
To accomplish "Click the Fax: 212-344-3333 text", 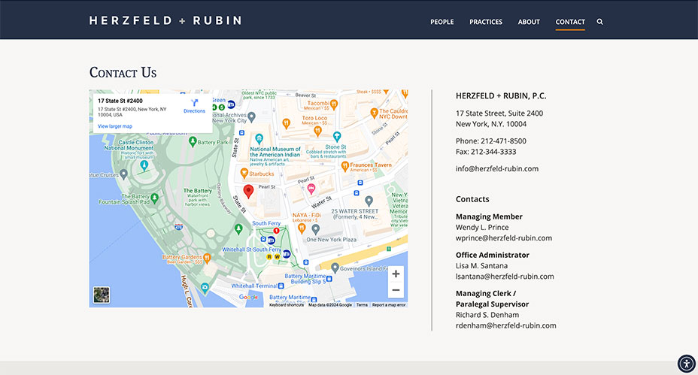I will point(486,152).
